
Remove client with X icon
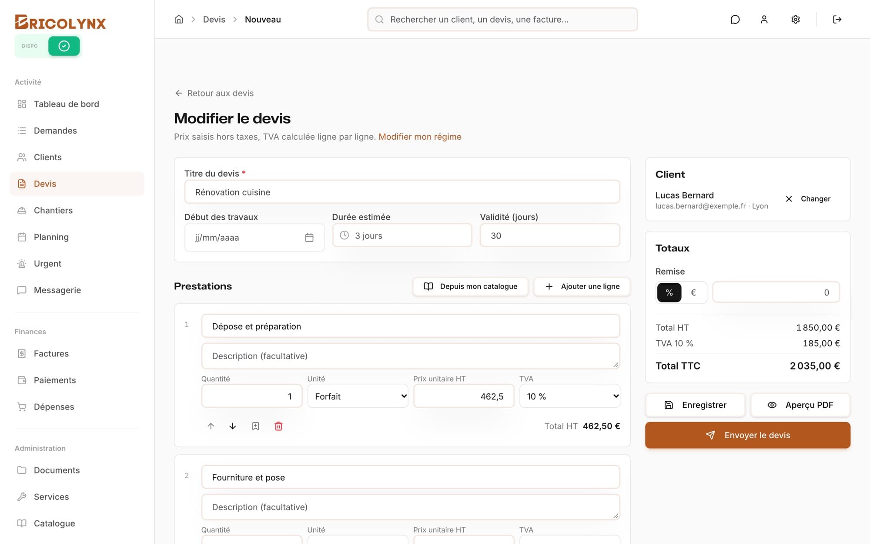coord(789,199)
